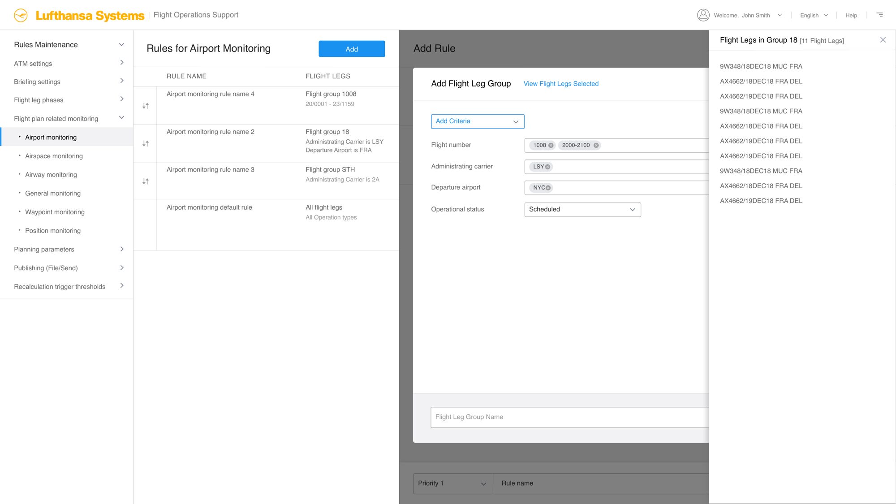
Task: Open the top-right hamburger menu icon
Action: [x=880, y=15]
